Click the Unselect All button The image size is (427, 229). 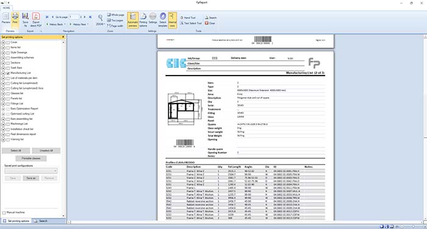pos(46,150)
